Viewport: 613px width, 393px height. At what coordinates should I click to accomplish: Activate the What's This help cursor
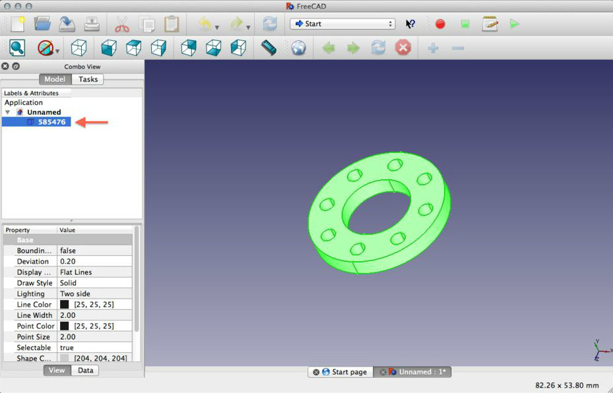pos(410,24)
